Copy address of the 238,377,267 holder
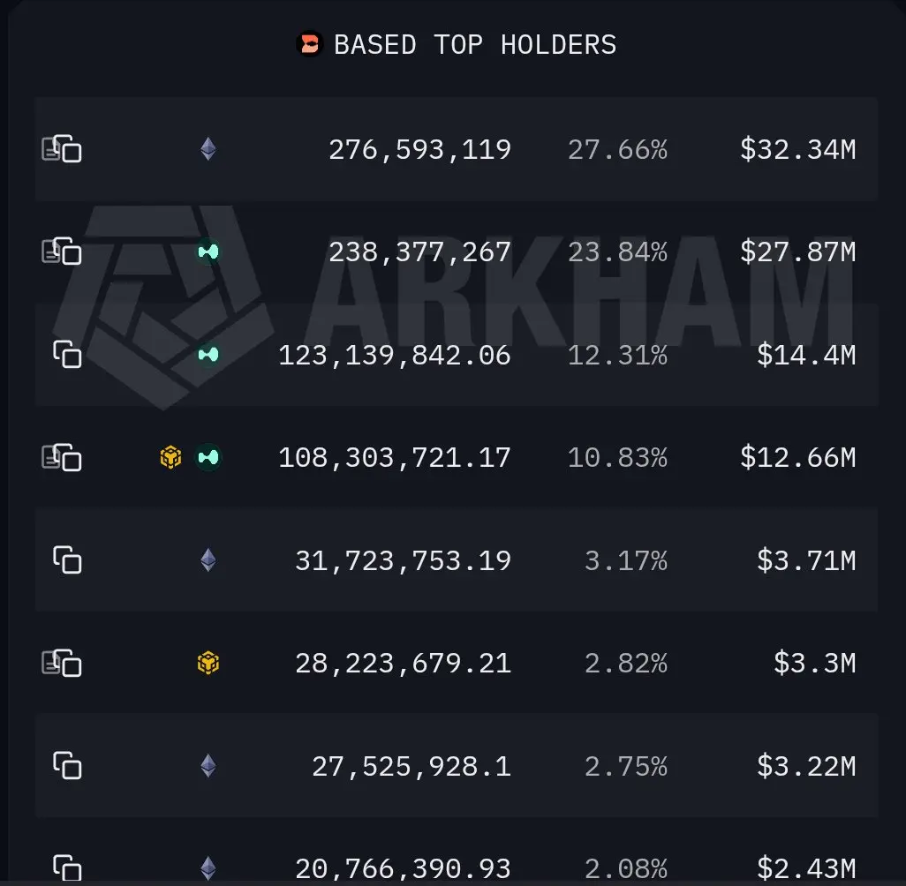Screen dimensions: 906x886 pos(68,251)
